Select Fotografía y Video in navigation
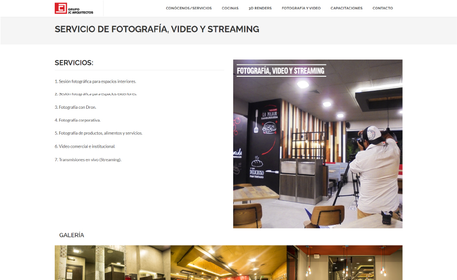The image size is (457, 280). [x=301, y=8]
